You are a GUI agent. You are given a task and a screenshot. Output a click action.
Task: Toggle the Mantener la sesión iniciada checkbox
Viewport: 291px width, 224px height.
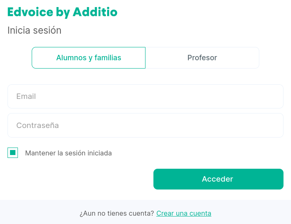pyautogui.click(x=13, y=153)
